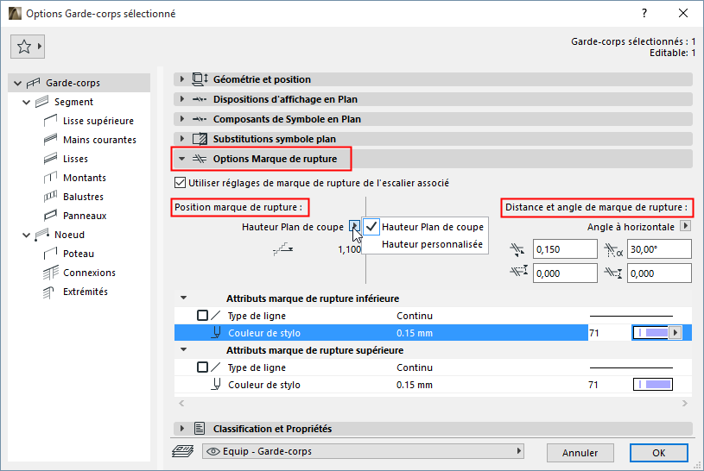Click the Dispositions d'affichage en Plan icon
This screenshot has height=471, width=704.
click(x=200, y=99)
